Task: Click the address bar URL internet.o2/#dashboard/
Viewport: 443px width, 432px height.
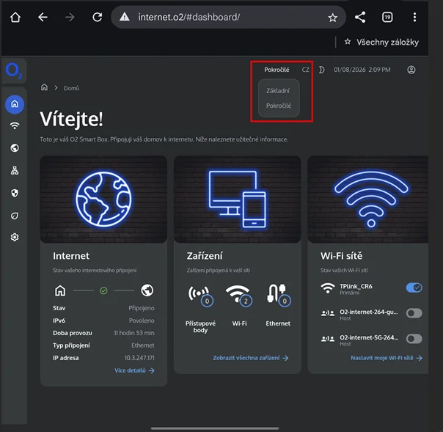Action: pos(188,17)
